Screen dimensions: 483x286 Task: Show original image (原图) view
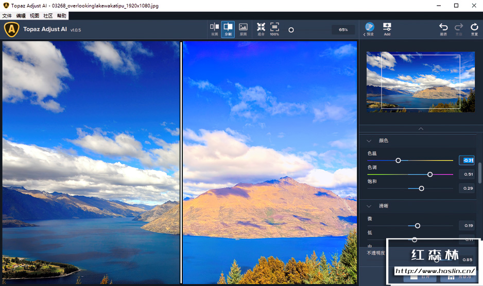tap(243, 29)
